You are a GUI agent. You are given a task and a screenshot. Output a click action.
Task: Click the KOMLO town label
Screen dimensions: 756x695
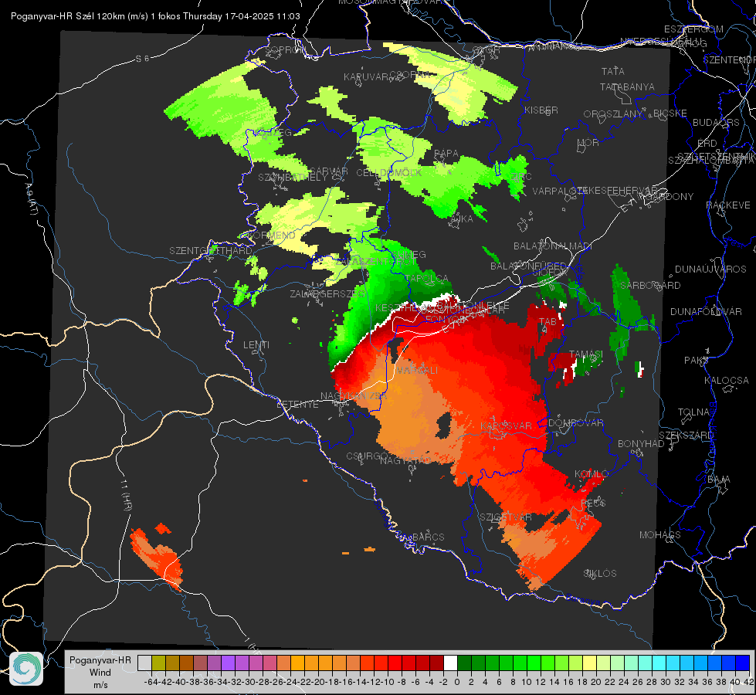pos(591,474)
